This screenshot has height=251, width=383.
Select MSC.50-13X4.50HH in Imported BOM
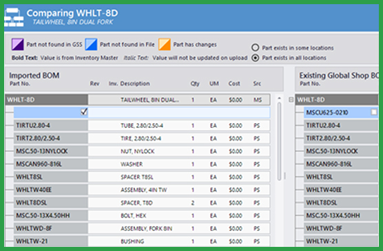pos(51,215)
